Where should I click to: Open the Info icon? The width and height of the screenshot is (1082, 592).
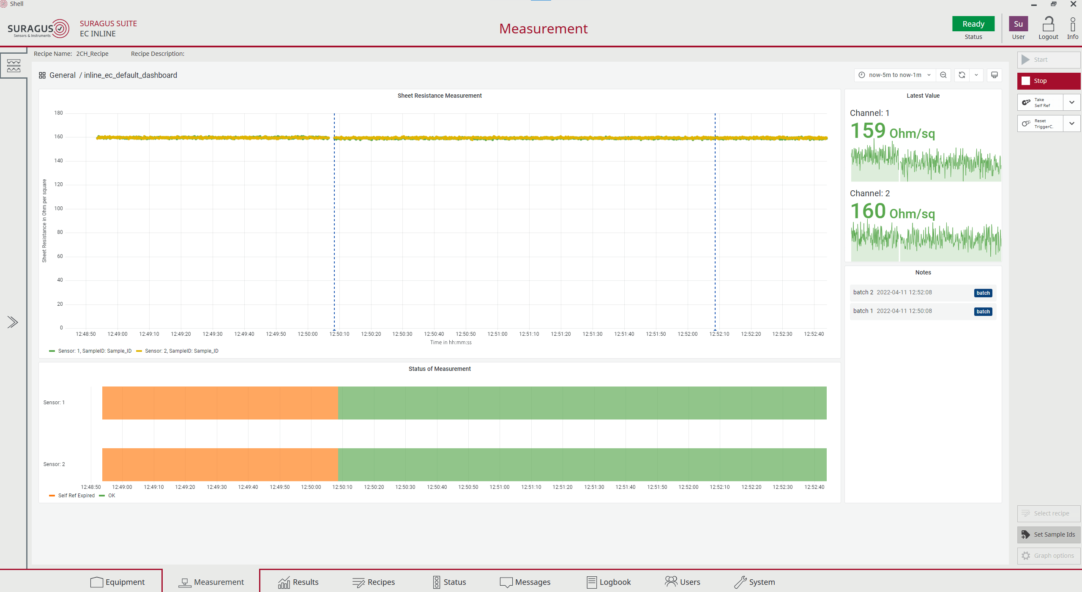[x=1072, y=25]
